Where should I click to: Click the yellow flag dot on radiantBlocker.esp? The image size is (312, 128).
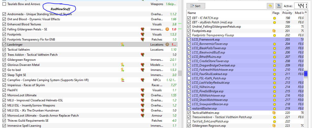(x=275, y=108)
